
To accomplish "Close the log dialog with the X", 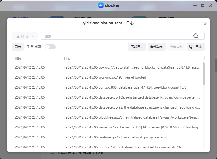I will [205, 24].
